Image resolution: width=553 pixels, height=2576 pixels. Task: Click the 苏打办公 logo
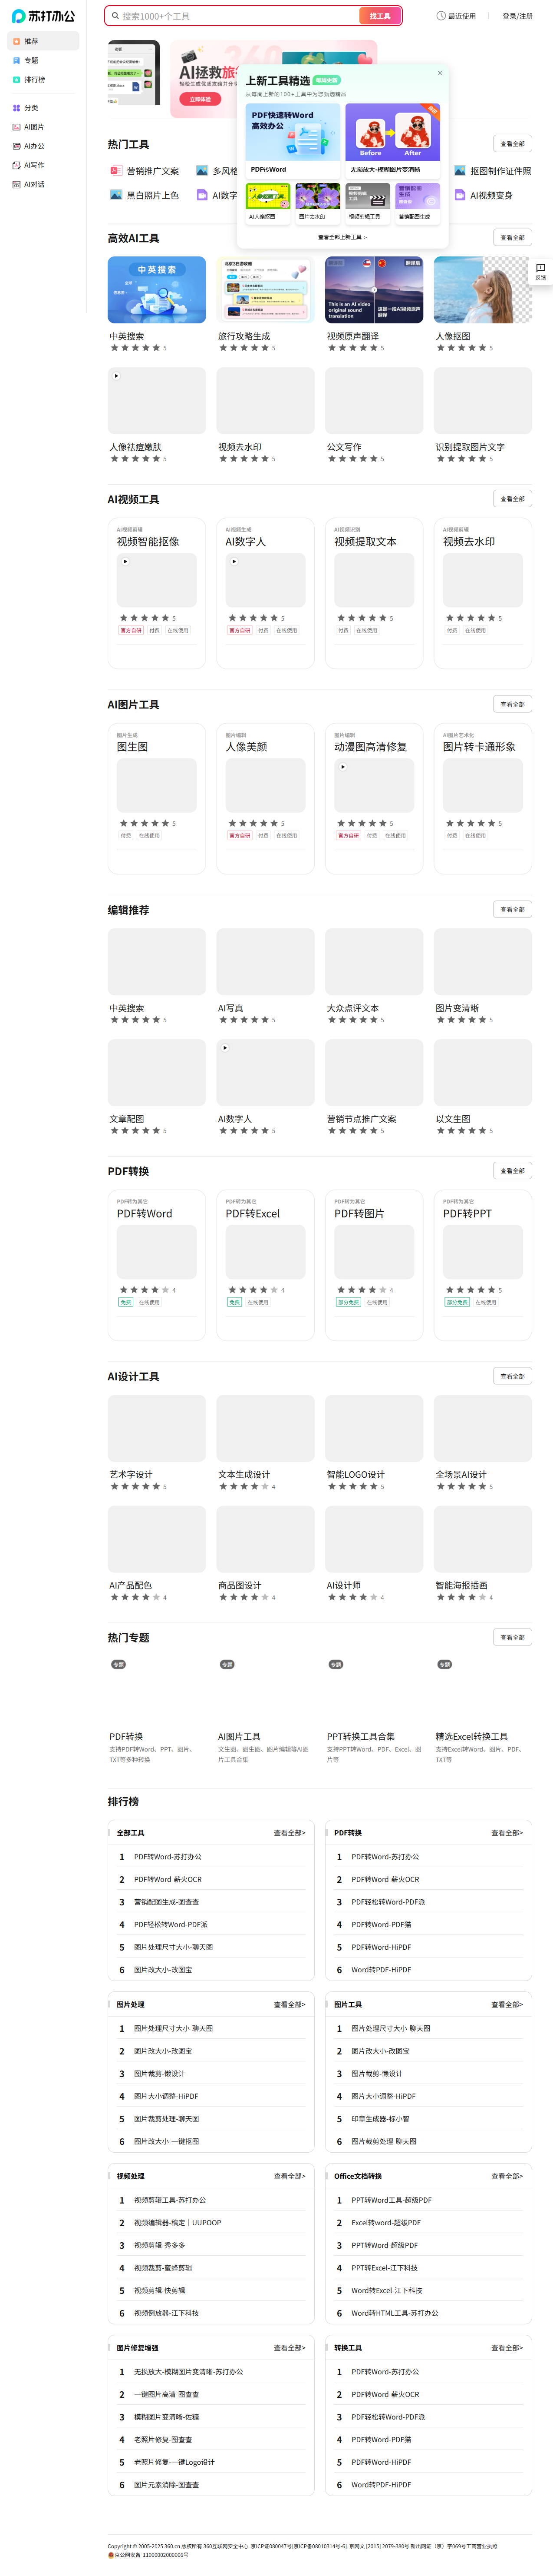[43, 16]
